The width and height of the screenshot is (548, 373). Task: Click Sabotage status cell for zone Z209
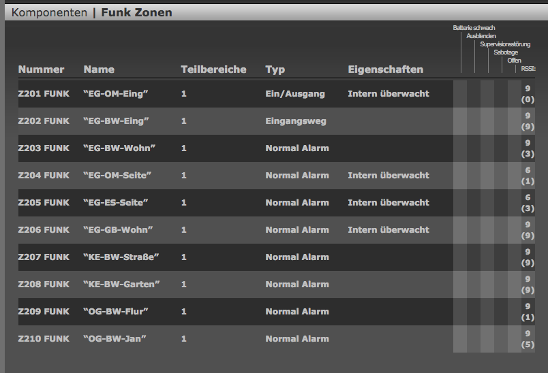501,312
